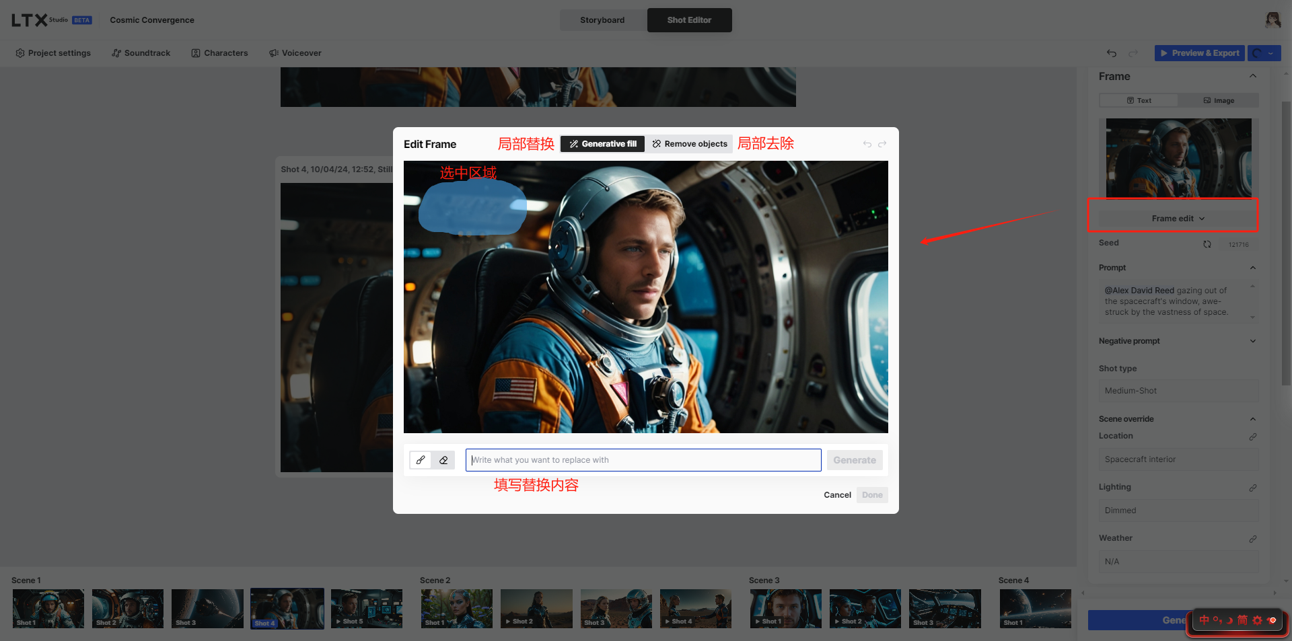The width and height of the screenshot is (1292, 641).
Task: Select Scene 1 Shot 1 thumbnail
Action: pyautogui.click(x=48, y=609)
